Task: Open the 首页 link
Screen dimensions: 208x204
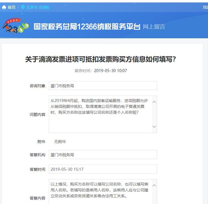Action: (11, 7)
